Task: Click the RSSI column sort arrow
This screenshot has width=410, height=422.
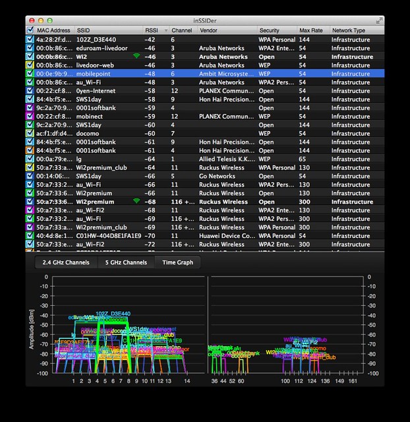Action: (166, 30)
